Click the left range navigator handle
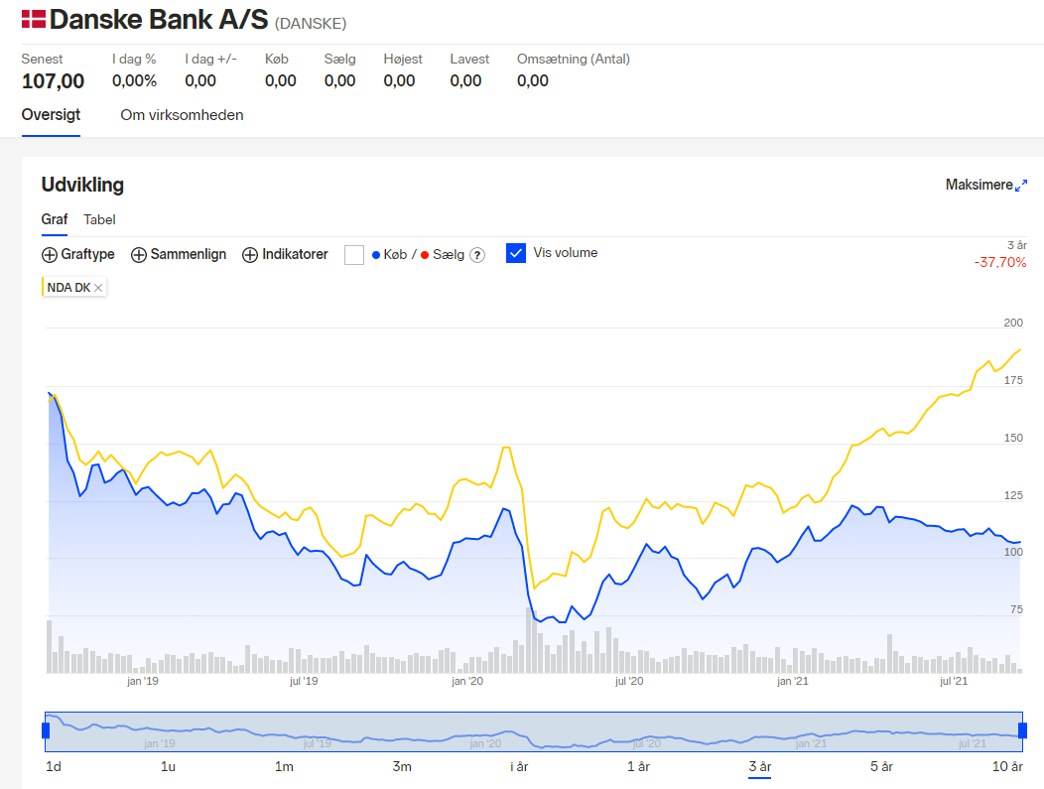 click(x=46, y=730)
